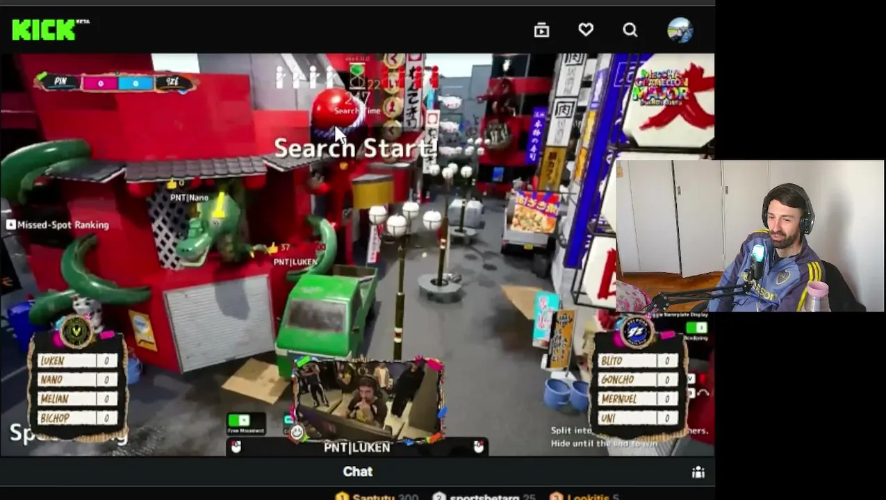Viewport: 886px width, 500px height.
Task: Click the hourglass Search Time icon
Action: coord(357,75)
